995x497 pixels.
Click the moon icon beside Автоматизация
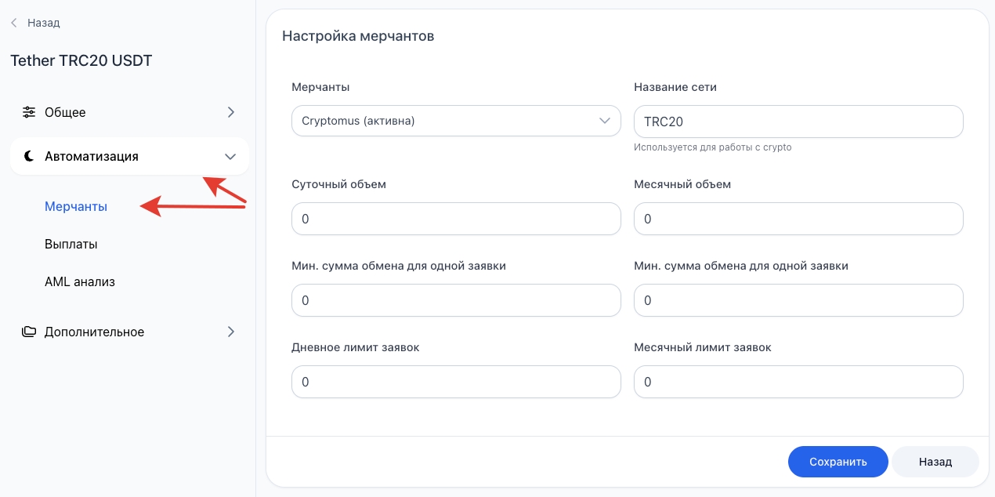[29, 156]
